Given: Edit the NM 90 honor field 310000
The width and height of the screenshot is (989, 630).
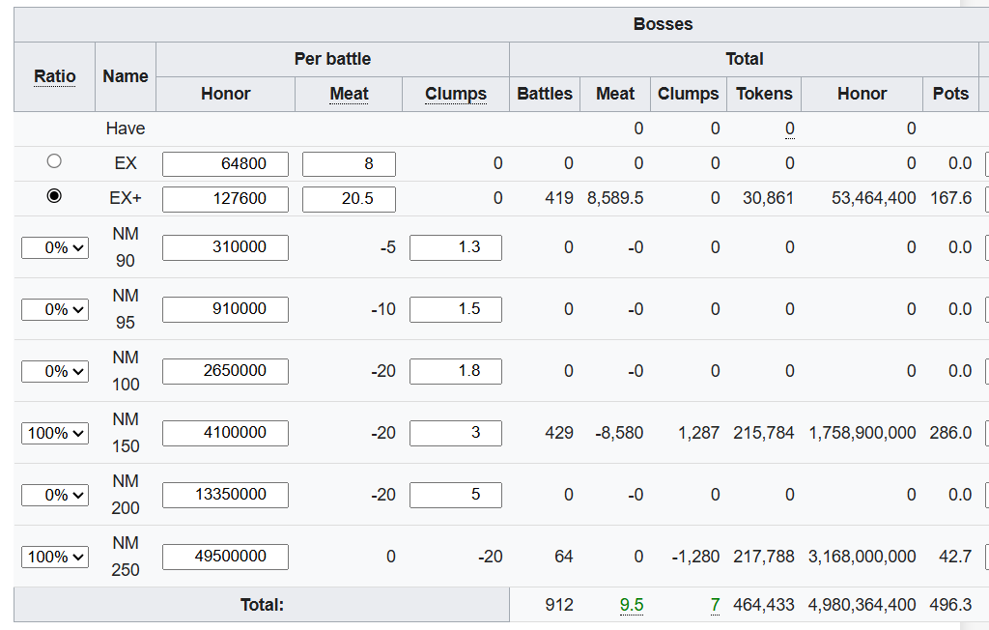Looking at the screenshot, I should [x=225, y=247].
